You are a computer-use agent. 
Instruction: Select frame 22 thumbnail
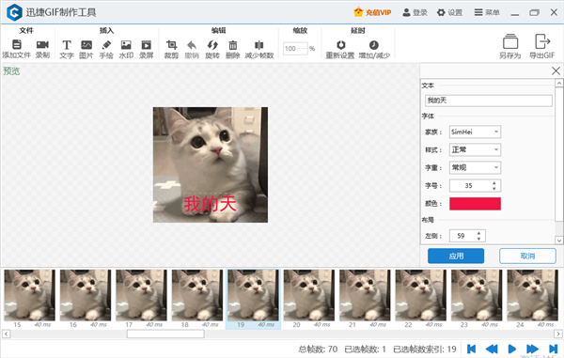coord(421,295)
